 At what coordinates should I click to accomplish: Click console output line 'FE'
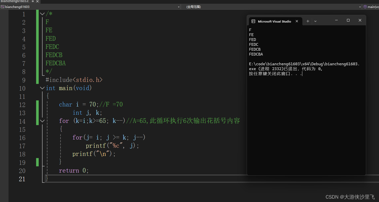point(251,35)
